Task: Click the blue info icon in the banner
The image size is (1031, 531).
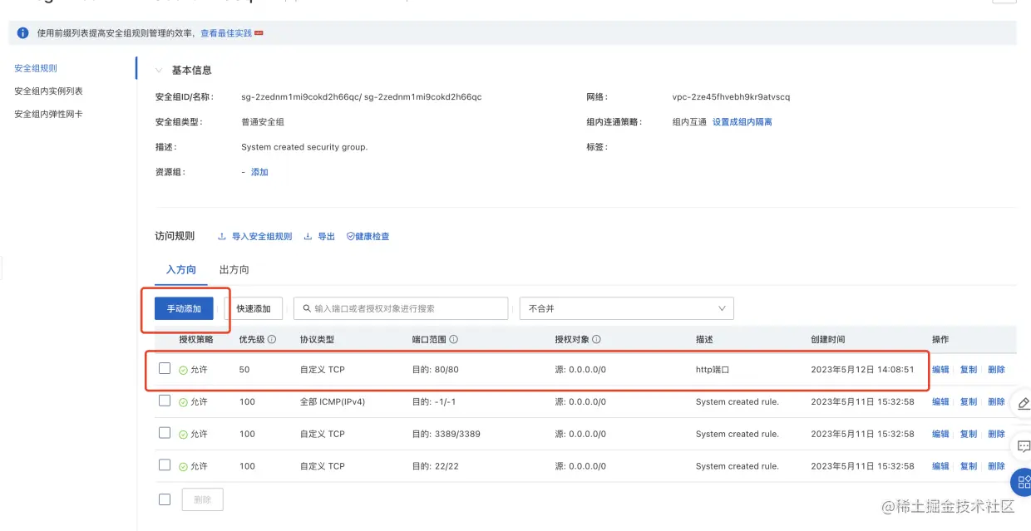Action: point(22,33)
